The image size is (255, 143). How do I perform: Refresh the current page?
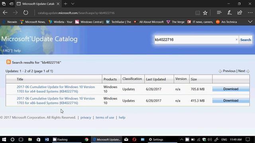pos(25,13)
